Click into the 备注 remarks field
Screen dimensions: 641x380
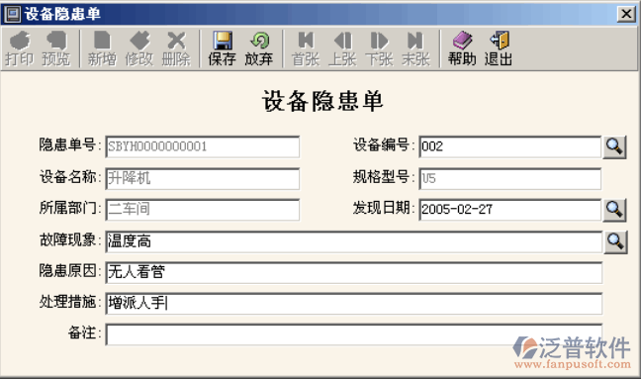point(353,334)
